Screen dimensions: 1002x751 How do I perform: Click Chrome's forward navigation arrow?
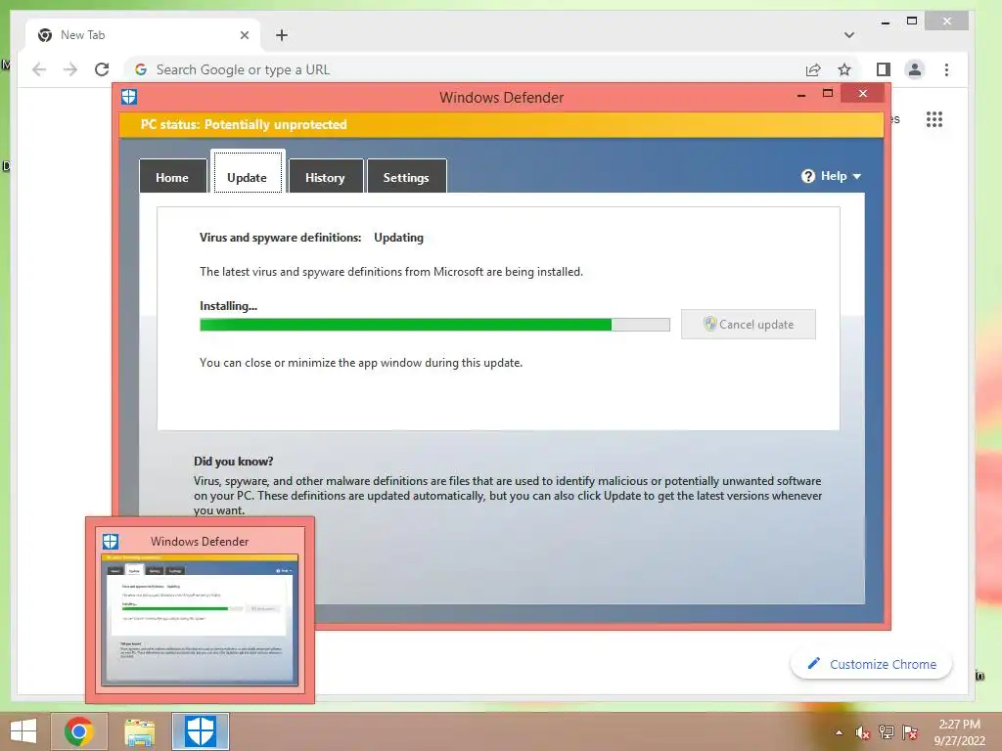(70, 69)
